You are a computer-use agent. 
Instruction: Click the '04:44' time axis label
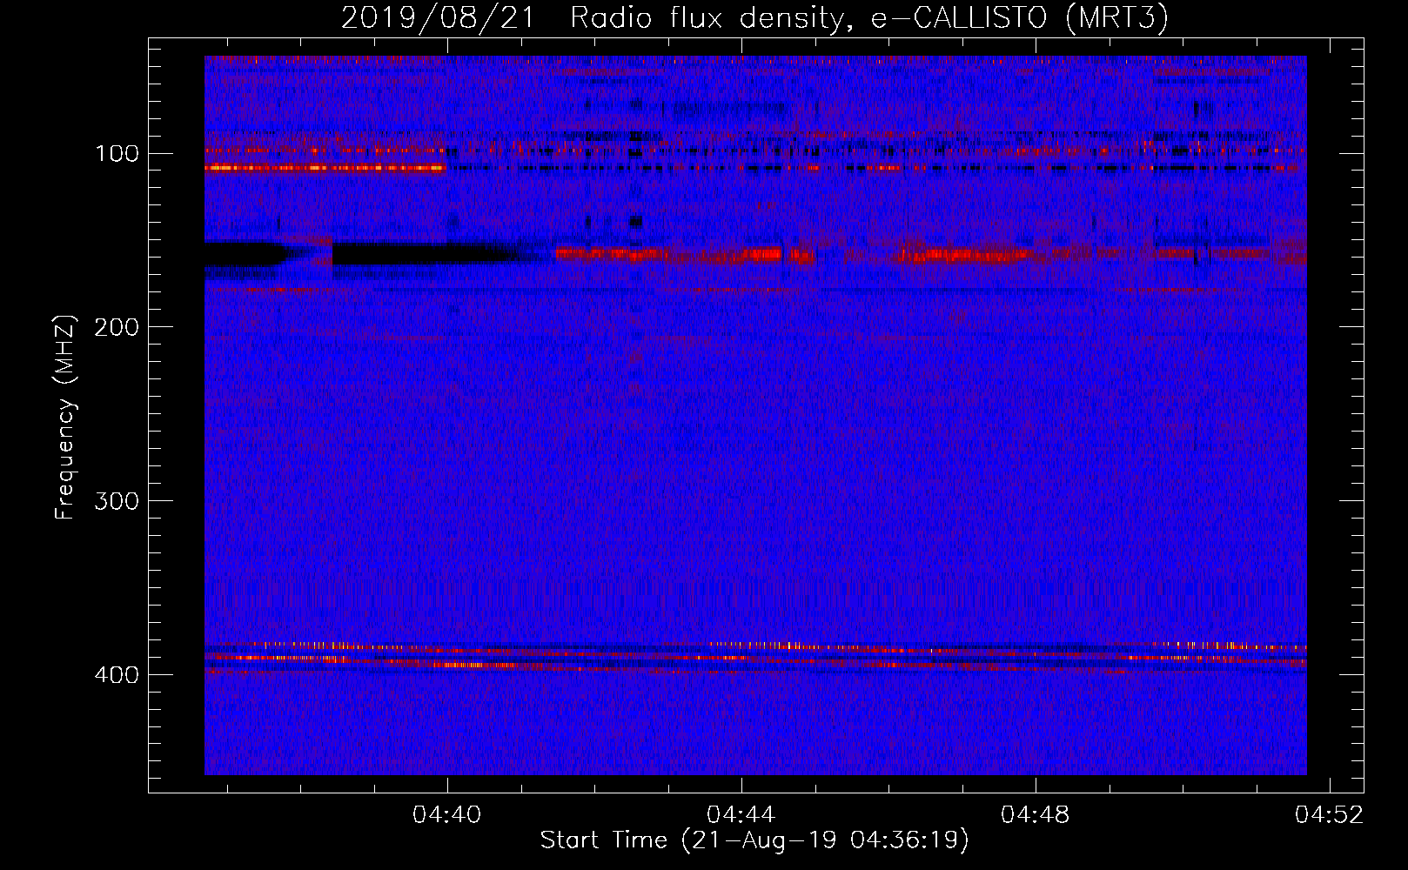741,815
